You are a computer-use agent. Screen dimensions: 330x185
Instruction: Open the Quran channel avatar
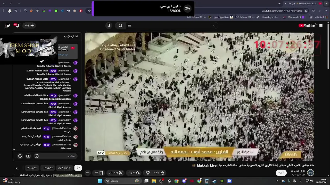pos(311,173)
